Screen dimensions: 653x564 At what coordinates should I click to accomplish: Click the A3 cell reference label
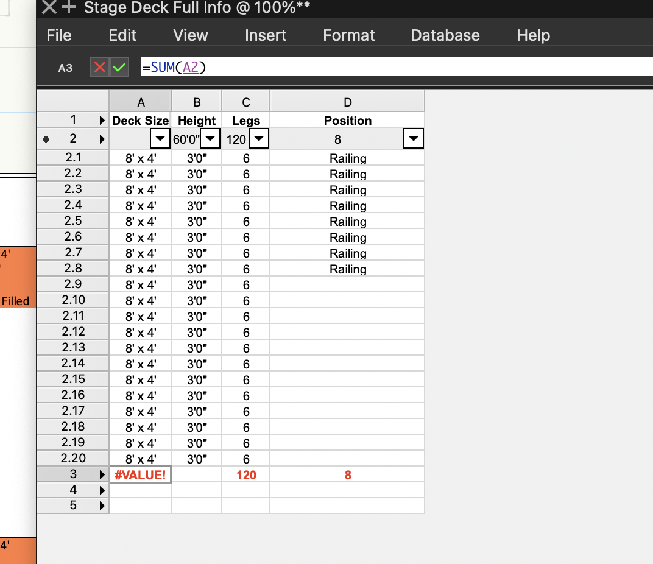[x=65, y=68]
